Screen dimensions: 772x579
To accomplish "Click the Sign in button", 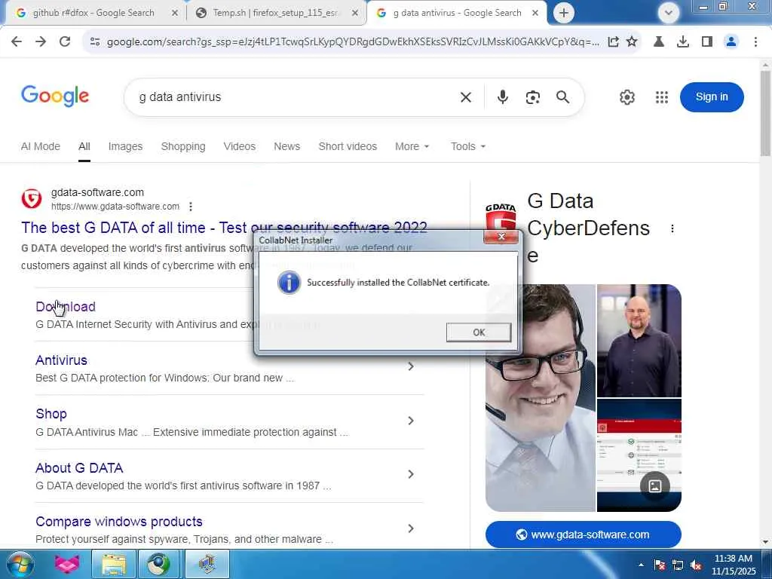I will (x=712, y=97).
